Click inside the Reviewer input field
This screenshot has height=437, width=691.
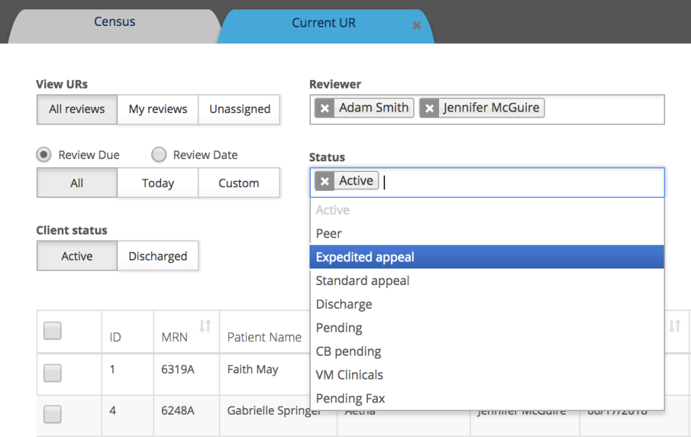[x=603, y=109]
